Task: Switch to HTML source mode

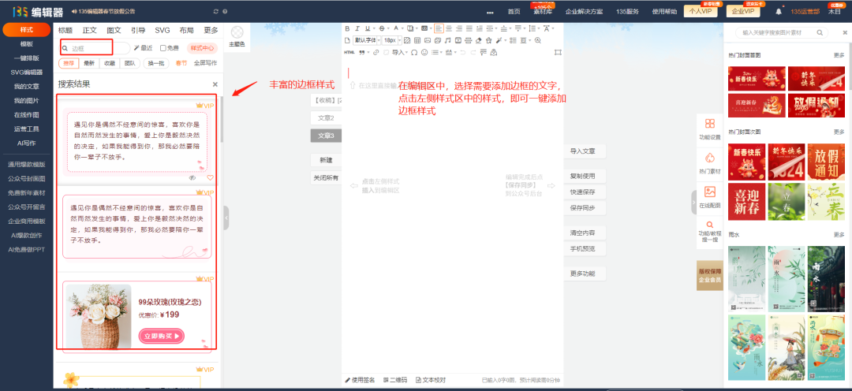Action: click(x=349, y=52)
